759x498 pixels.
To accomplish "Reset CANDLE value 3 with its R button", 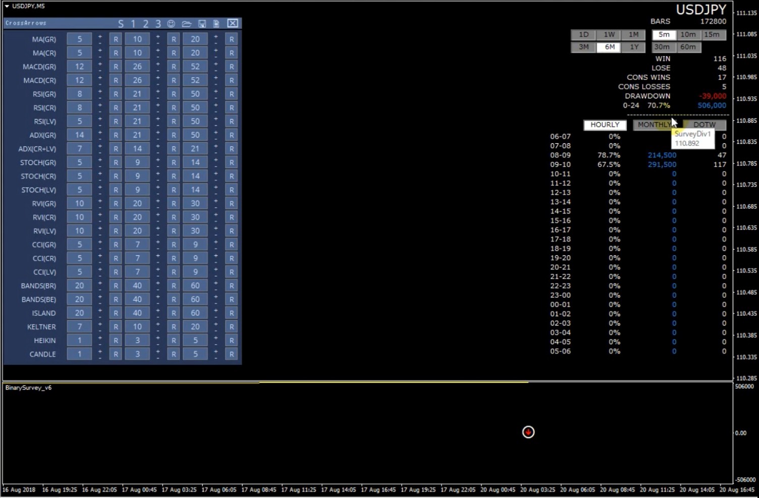I will [x=174, y=354].
